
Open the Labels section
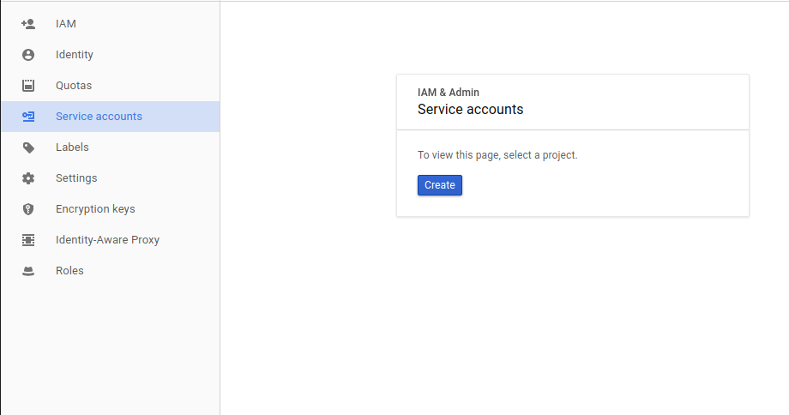tap(110, 147)
